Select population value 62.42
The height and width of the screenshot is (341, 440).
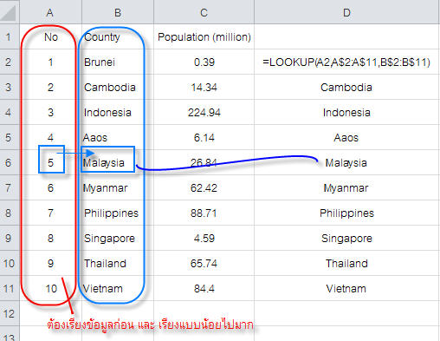(x=204, y=187)
